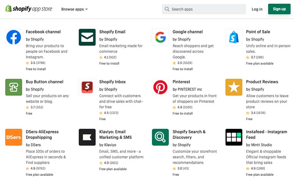Click 'by Mintt Studio' developer text
This screenshot has height=181, width=294.
pyautogui.click(x=259, y=145)
